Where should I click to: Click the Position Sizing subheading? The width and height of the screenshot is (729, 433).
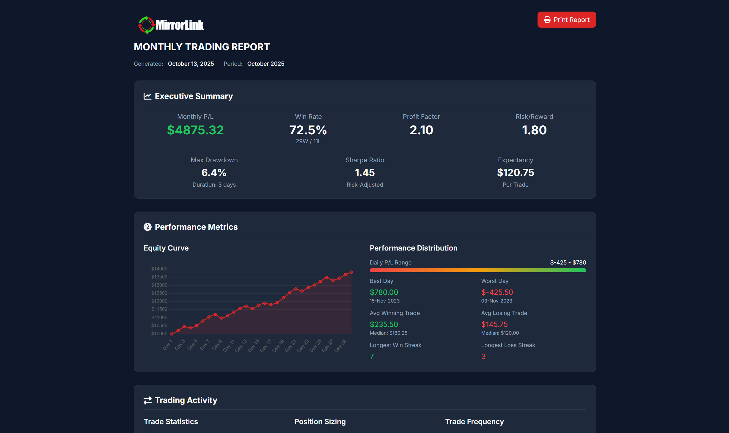320,421
